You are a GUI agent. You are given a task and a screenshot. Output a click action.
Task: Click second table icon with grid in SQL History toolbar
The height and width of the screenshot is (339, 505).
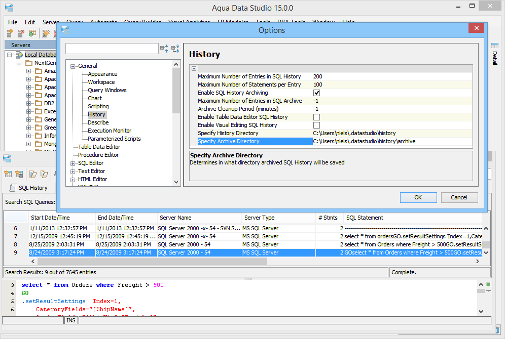[x=19, y=174]
